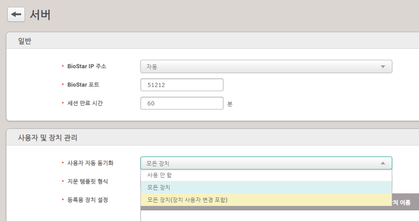Click the BioStar 포트 input field

click(x=182, y=85)
